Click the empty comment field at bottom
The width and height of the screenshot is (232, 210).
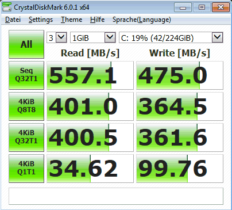pyautogui.click(x=116, y=196)
